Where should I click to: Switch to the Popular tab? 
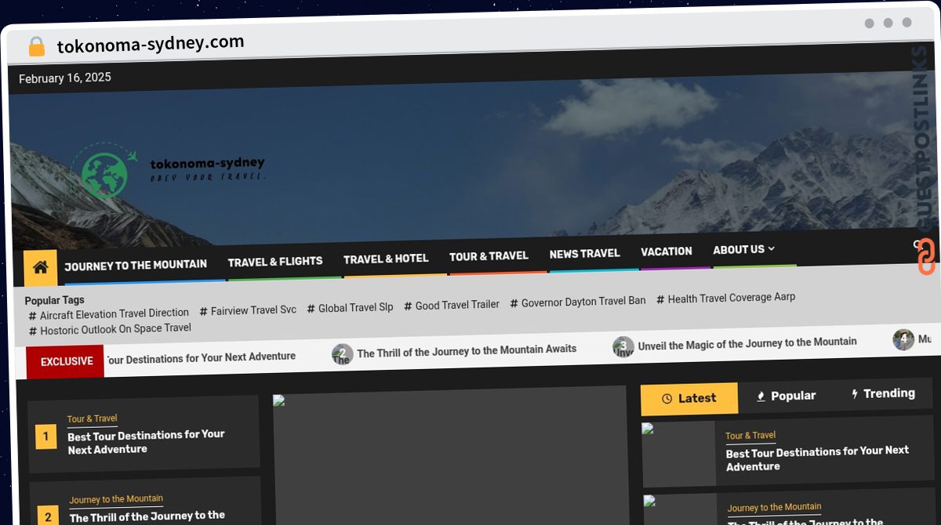coord(786,396)
